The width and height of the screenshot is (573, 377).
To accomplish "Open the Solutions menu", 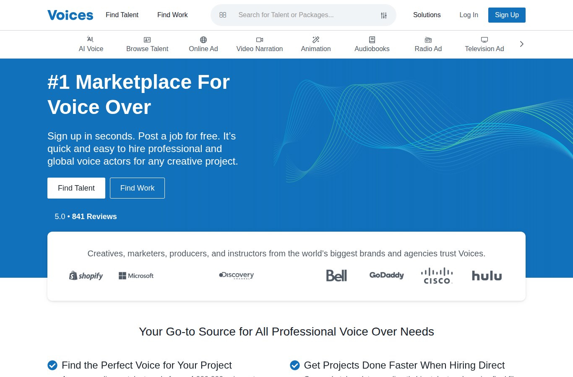I will [x=427, y=15].
